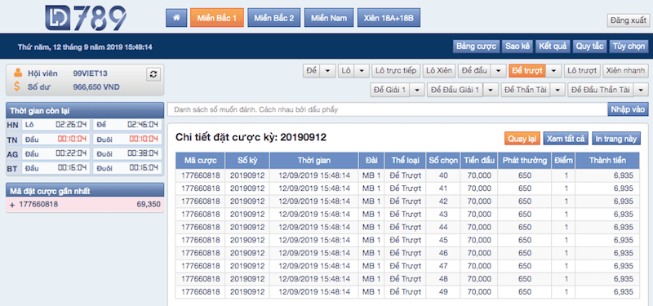The height and width of the screenshot is (306, 653).
Task: Open the Đề Đầu Thần Tài dropdown arrow
Action: [x=641, y=90]
